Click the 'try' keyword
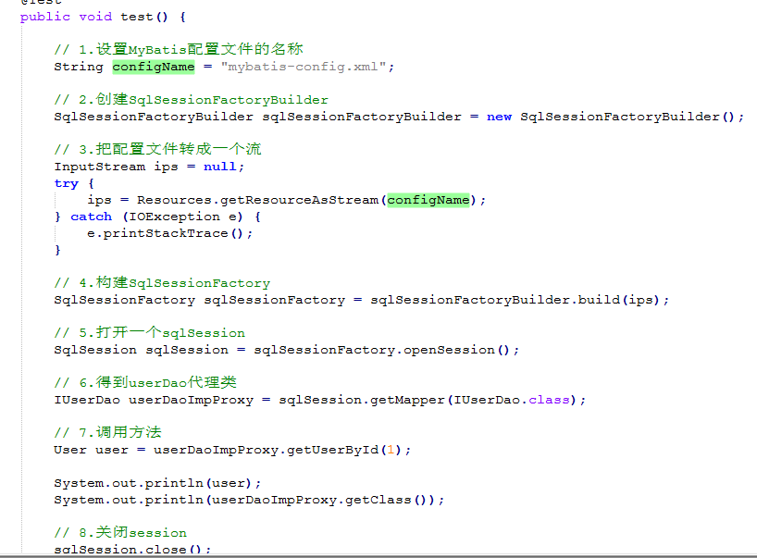 point(66,183)
